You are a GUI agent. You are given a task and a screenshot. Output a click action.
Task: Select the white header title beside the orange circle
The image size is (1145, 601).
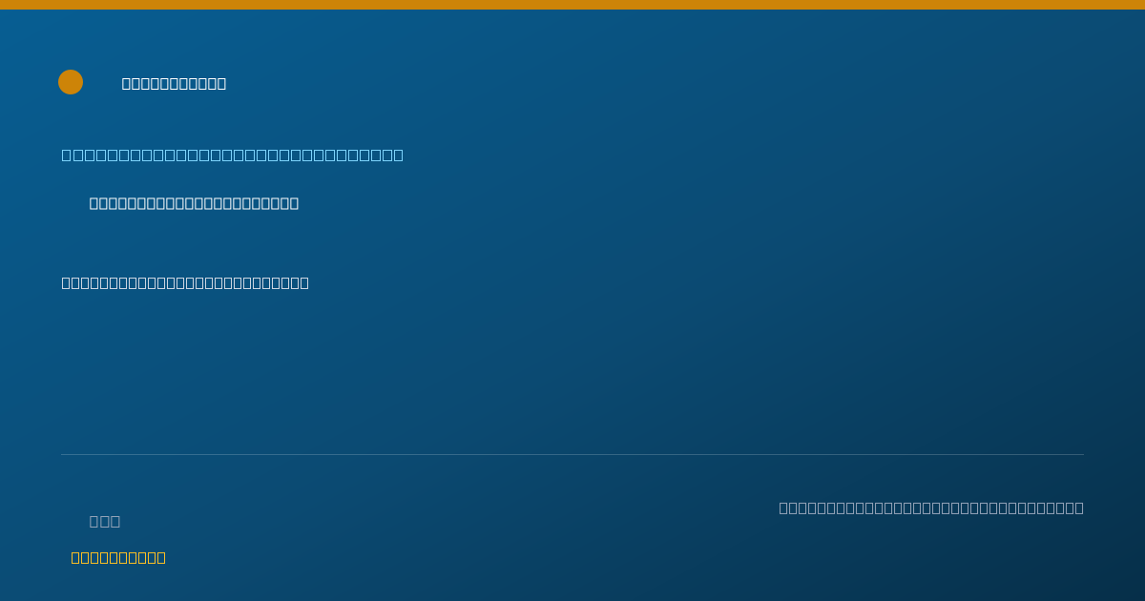coord(174,84)
